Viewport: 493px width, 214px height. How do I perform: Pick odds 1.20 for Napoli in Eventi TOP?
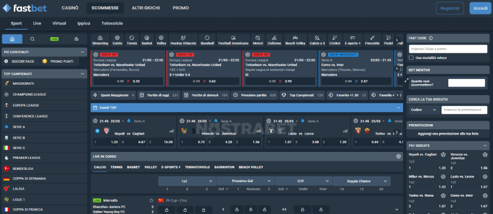pyautogui.click(x=106, y=142)
